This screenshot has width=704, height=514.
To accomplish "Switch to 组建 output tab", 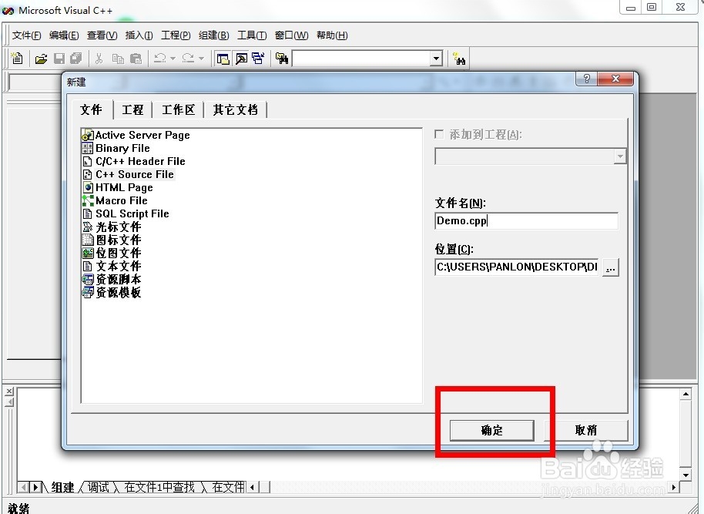I will click(62, 487).
